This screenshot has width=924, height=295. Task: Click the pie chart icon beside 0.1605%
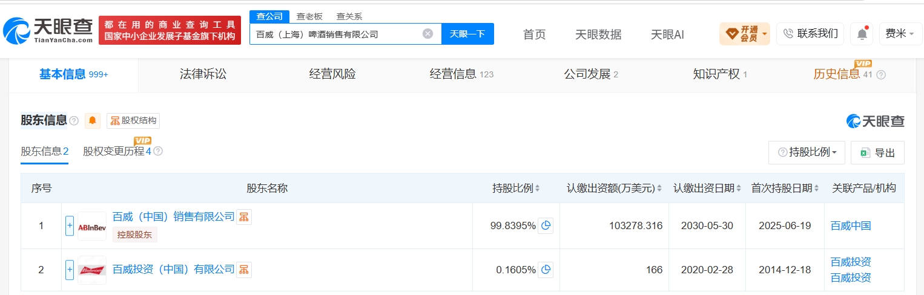point(546,270)
